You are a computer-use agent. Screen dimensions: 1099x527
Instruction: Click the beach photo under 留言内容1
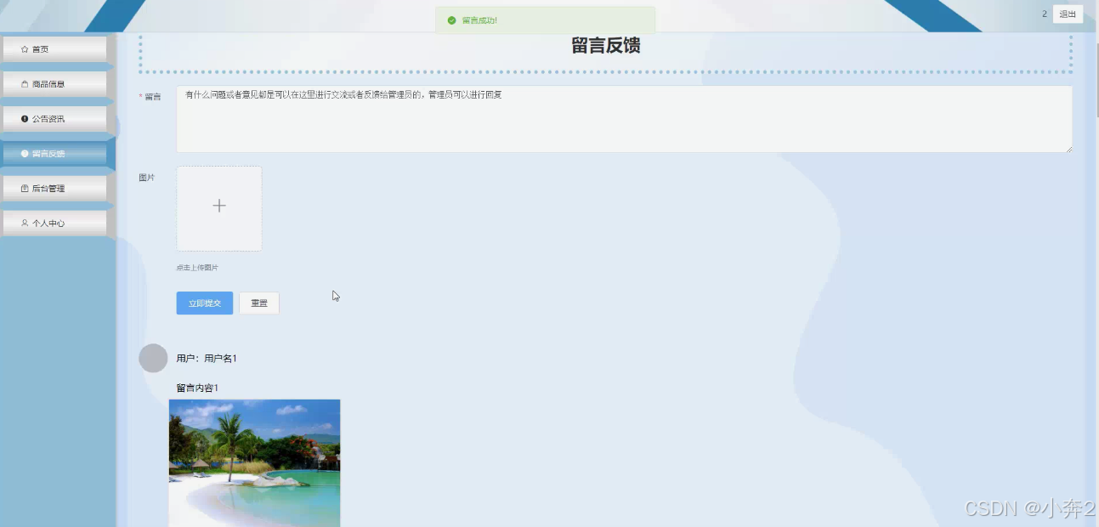tap(254, 463)
